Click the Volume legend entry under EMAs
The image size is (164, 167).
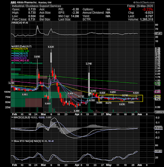pyautogui.click(x=22, y=63)
